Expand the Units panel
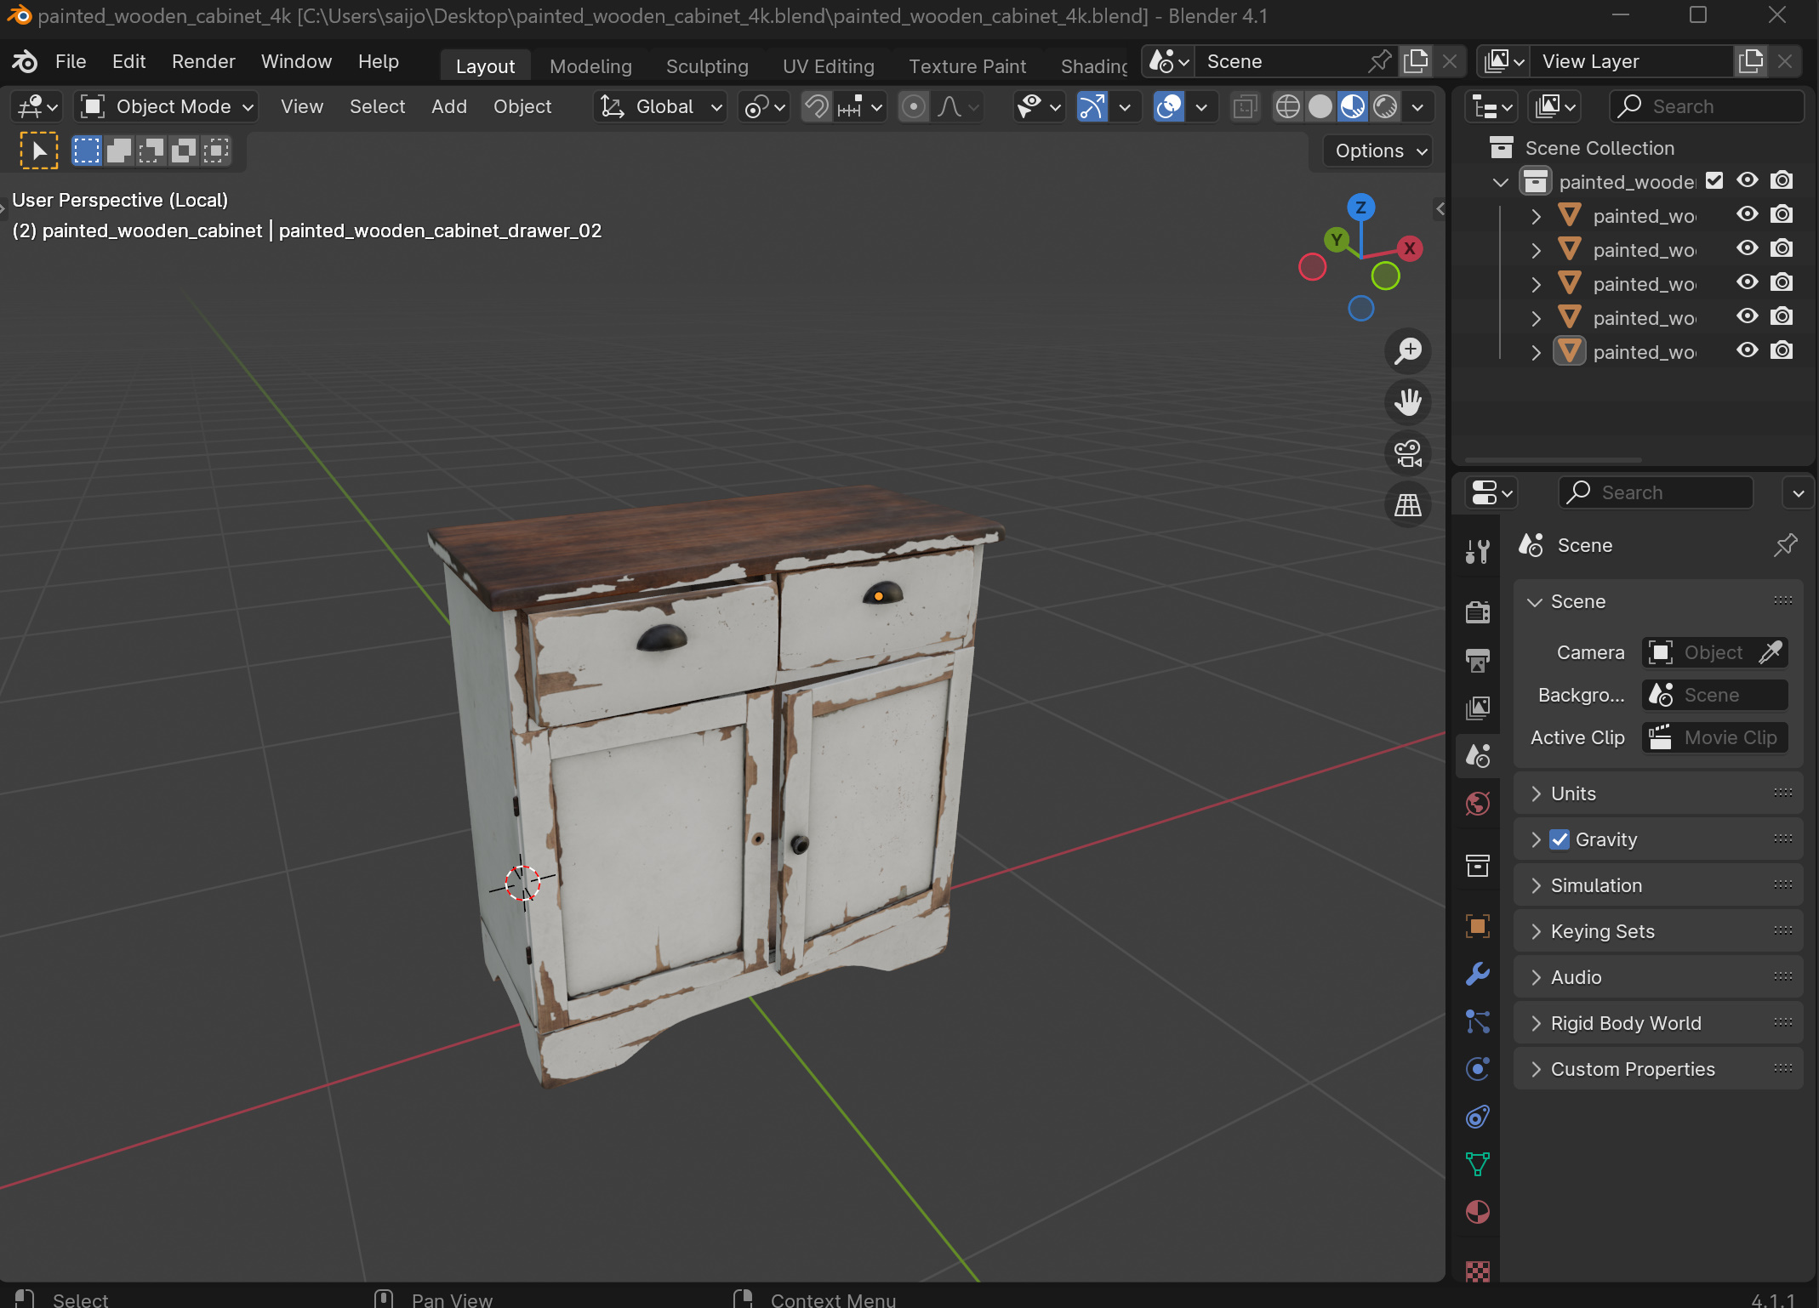The image size is (1819, 1308). tap(1573, 793)
